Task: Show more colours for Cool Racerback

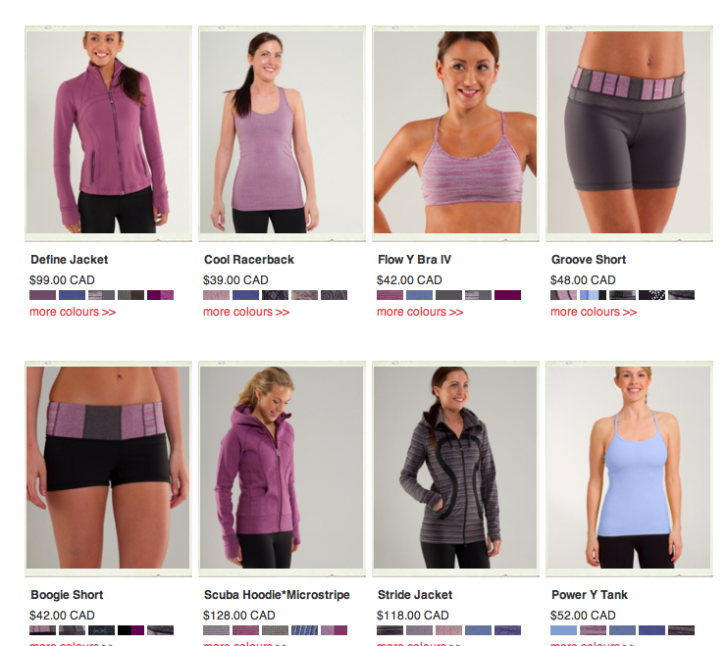Action: tap(246, 312)
